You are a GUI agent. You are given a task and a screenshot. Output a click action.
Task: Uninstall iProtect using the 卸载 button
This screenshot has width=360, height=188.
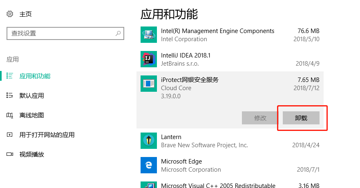click(x=301, y=118)
